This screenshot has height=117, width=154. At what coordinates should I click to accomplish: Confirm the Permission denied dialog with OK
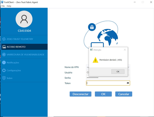118,71
